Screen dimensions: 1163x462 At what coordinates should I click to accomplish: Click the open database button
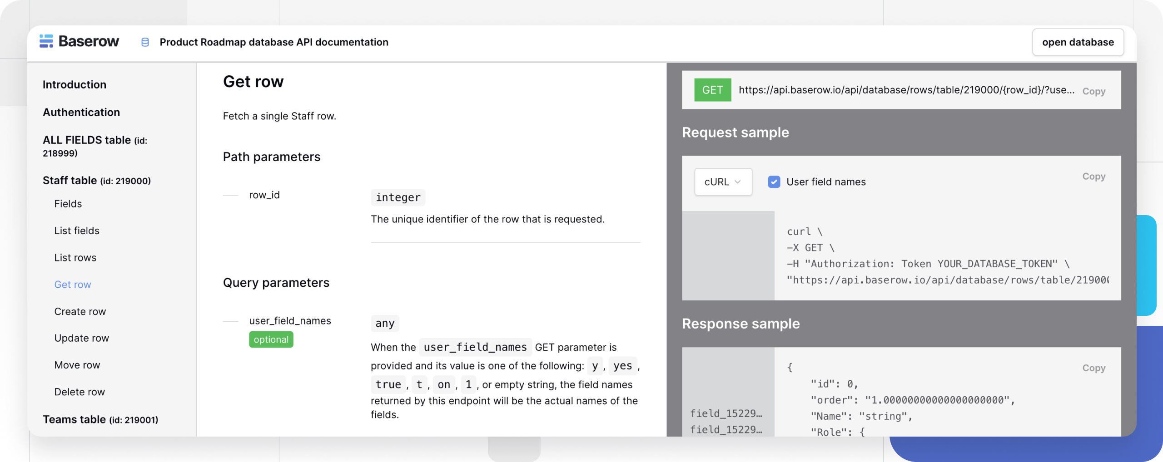point(1078,42)
